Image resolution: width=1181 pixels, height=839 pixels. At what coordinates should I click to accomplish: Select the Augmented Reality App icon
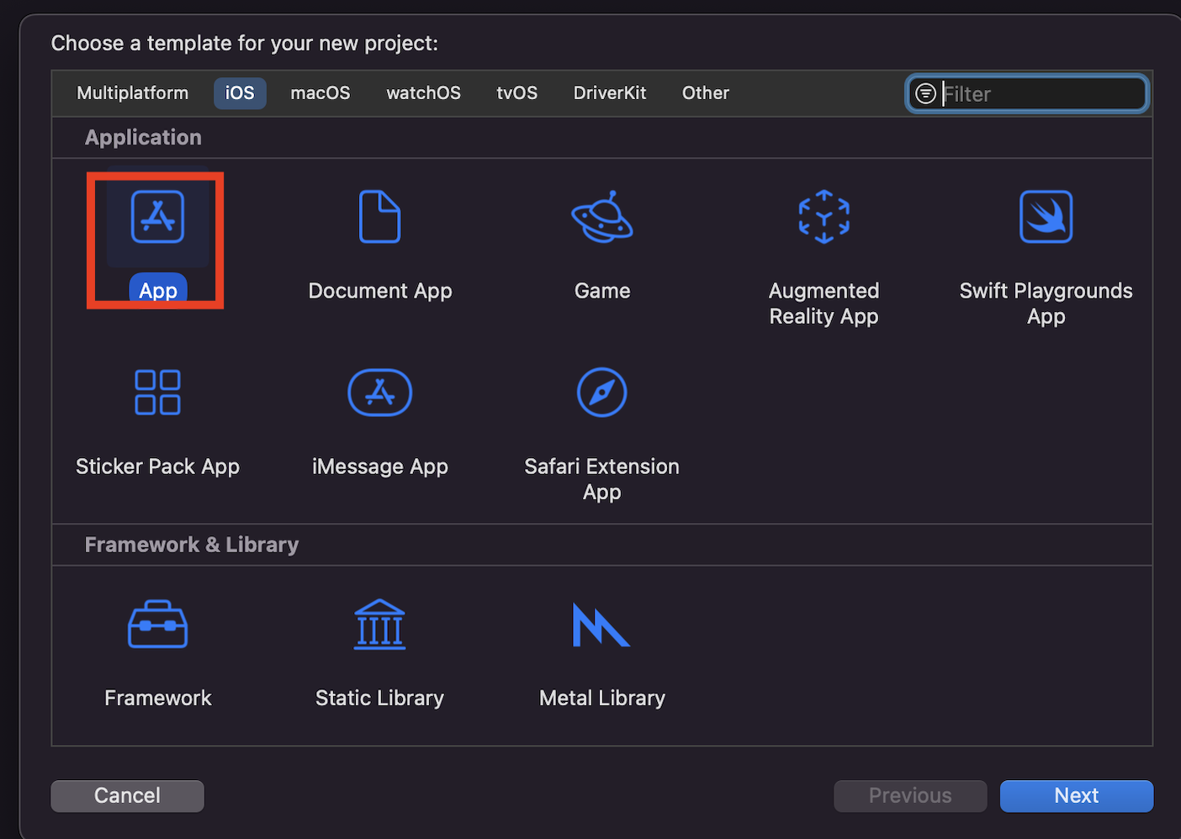[x=824, y=217]
